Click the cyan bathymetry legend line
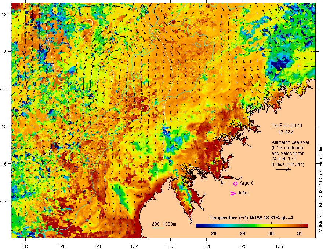 point(158,228)
